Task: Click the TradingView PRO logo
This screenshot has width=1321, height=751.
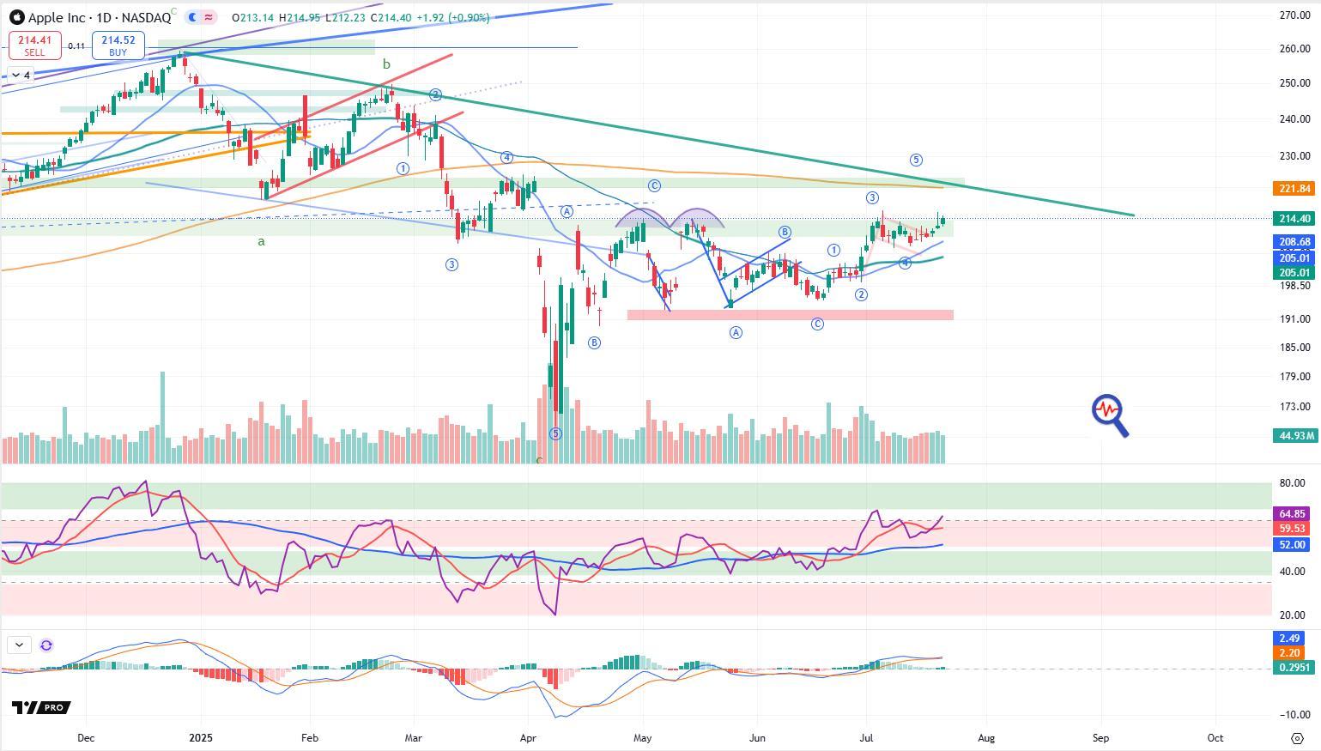Action: click(x=41, y=707)
